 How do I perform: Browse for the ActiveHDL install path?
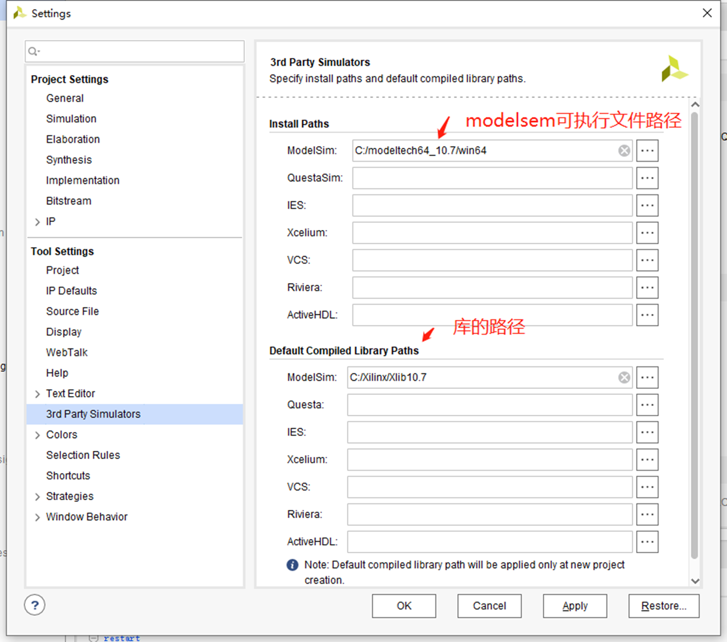(647, 314)
